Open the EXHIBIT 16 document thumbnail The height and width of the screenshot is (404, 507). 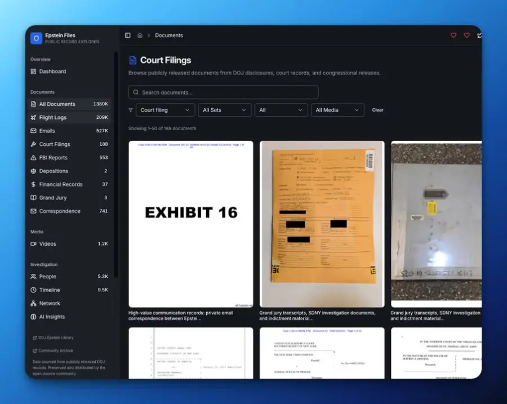(x=191, y=224)
